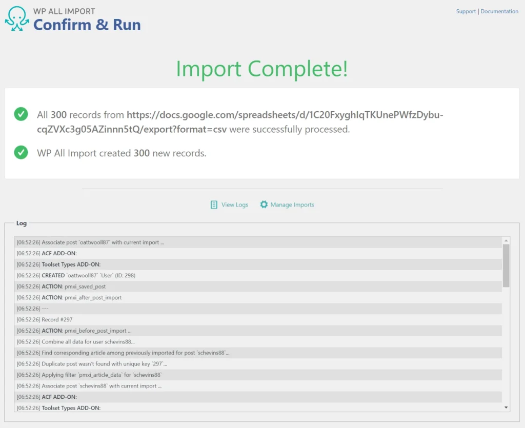This screenshot has height=428, width=525.
Task: Click the pmxi_after_post_import action log row
Action: tap(81, 297)
